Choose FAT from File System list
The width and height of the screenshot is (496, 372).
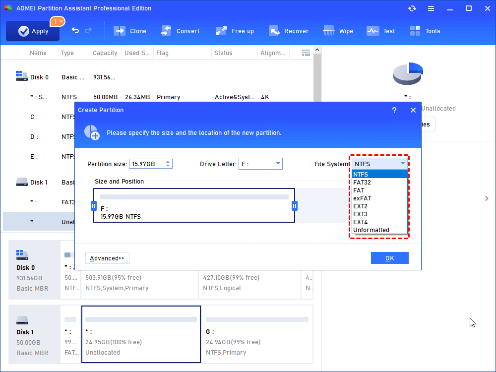(379, 190)
